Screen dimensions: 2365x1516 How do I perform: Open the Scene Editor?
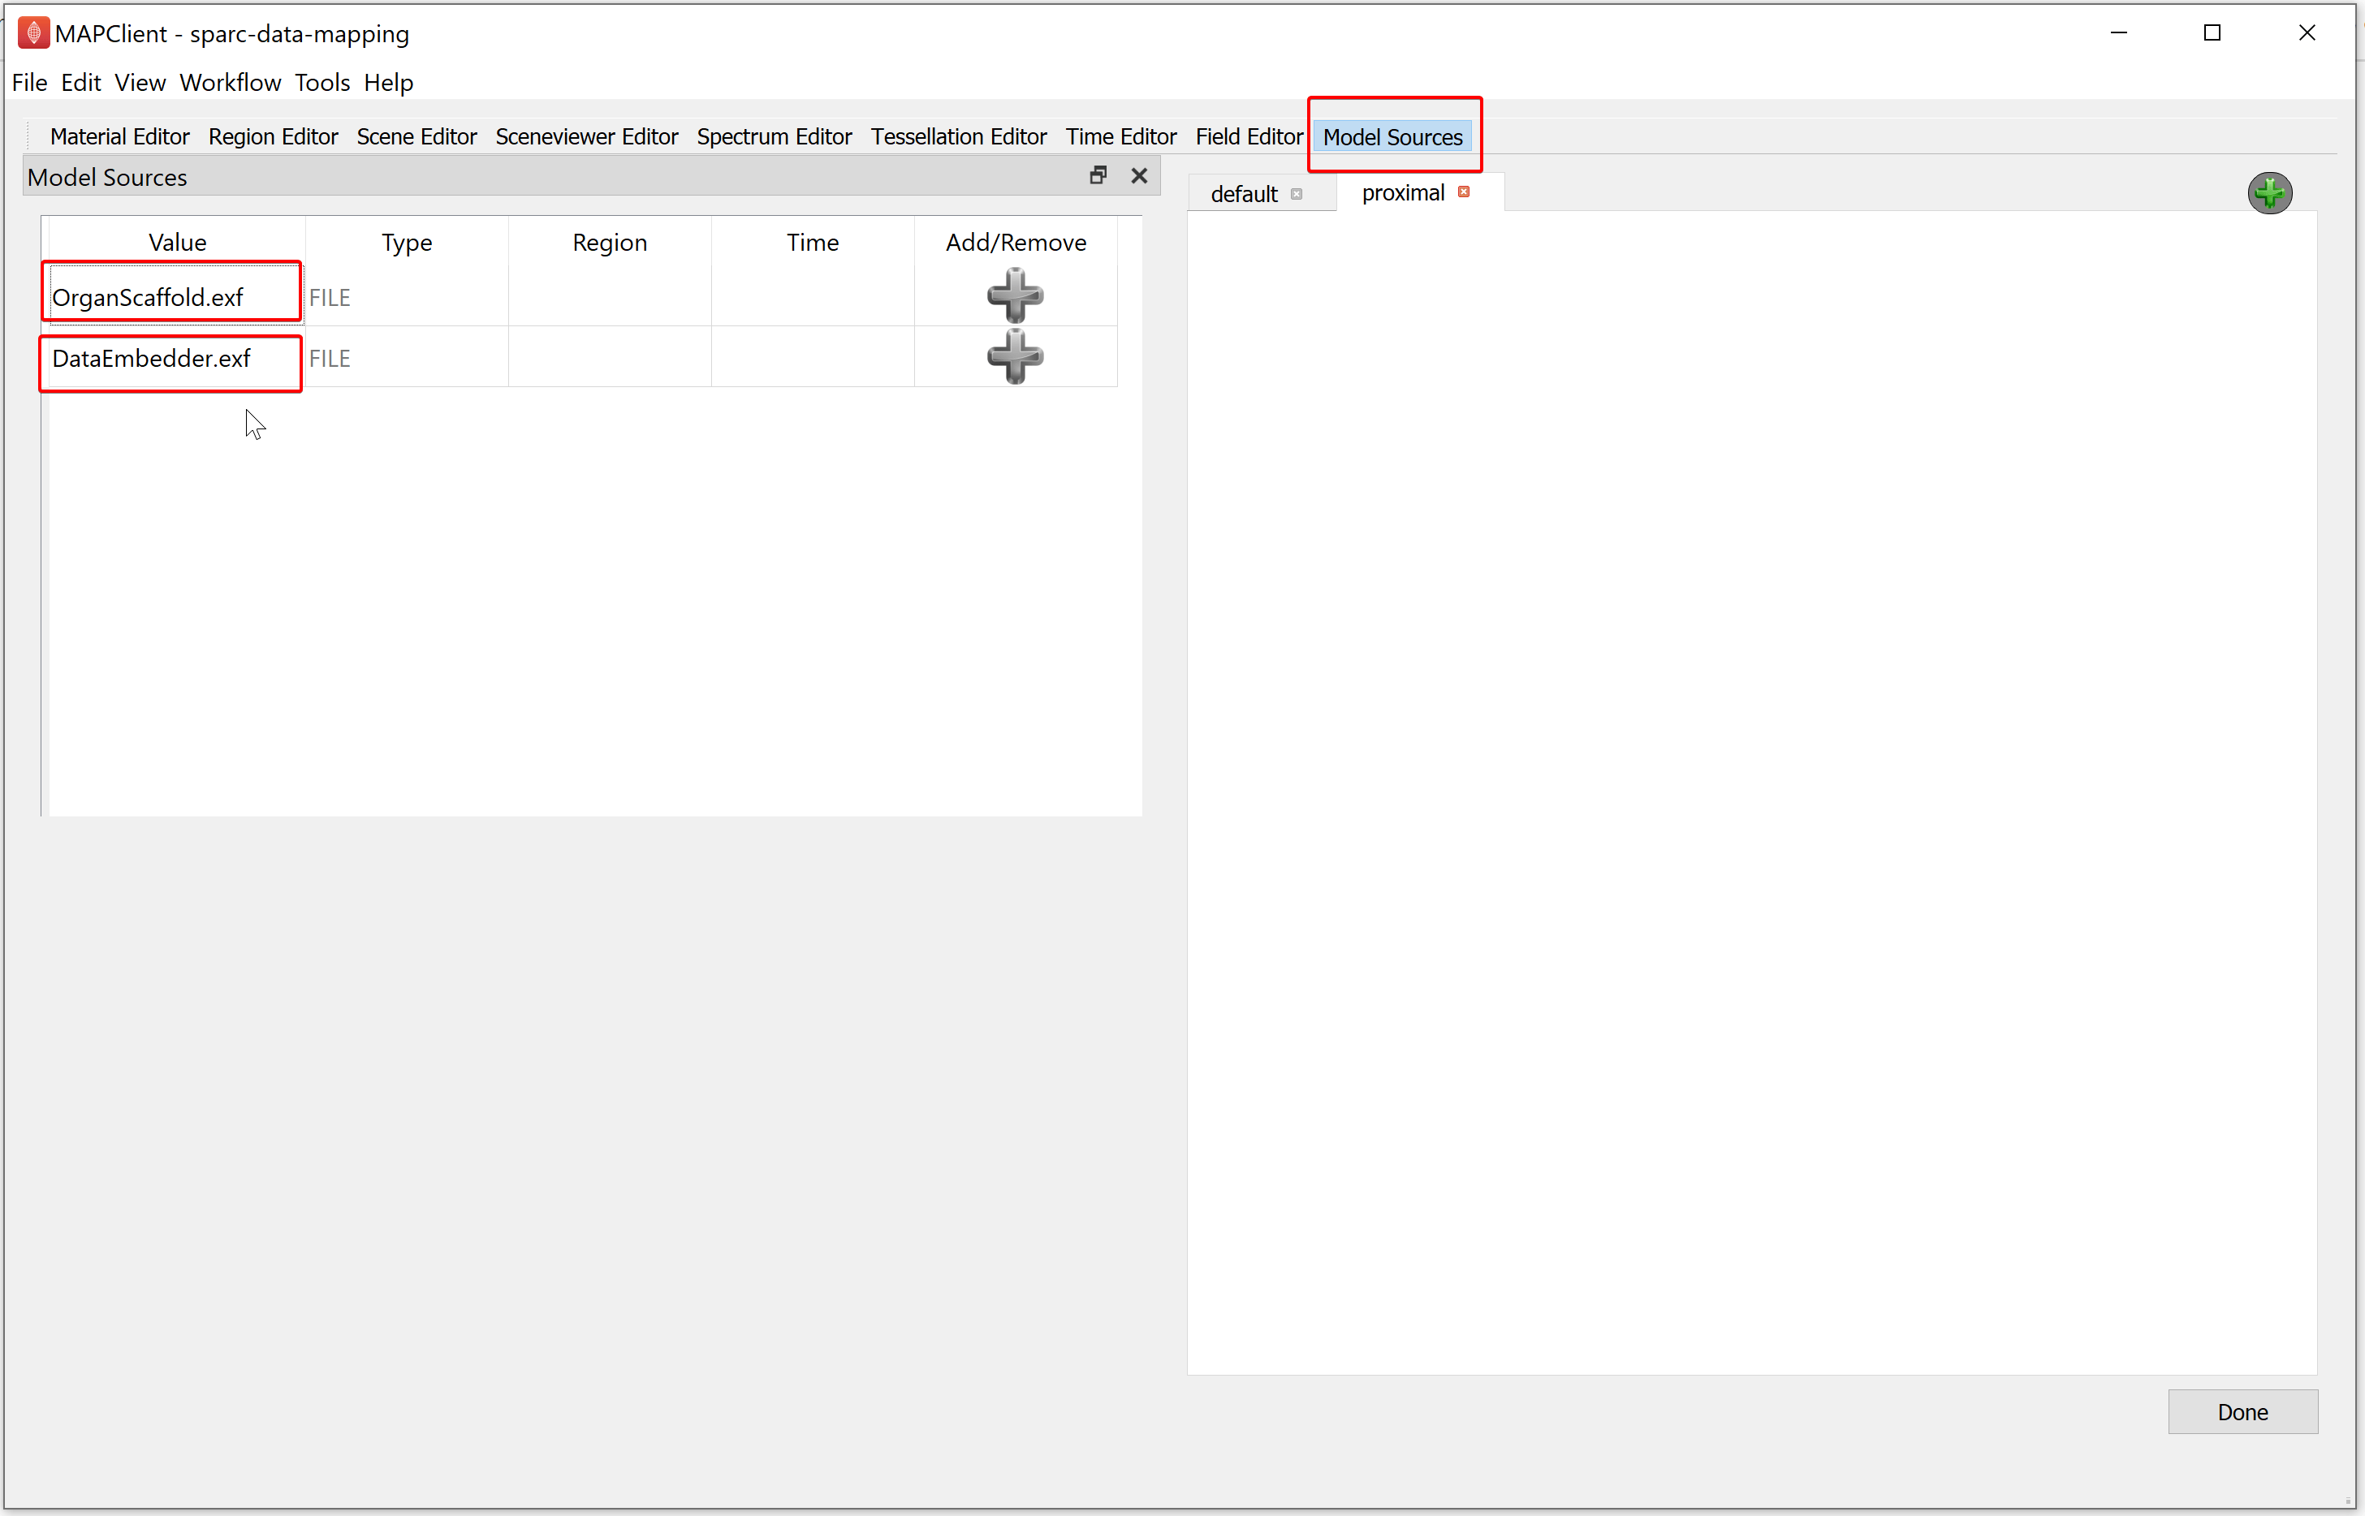click(416, 137)
